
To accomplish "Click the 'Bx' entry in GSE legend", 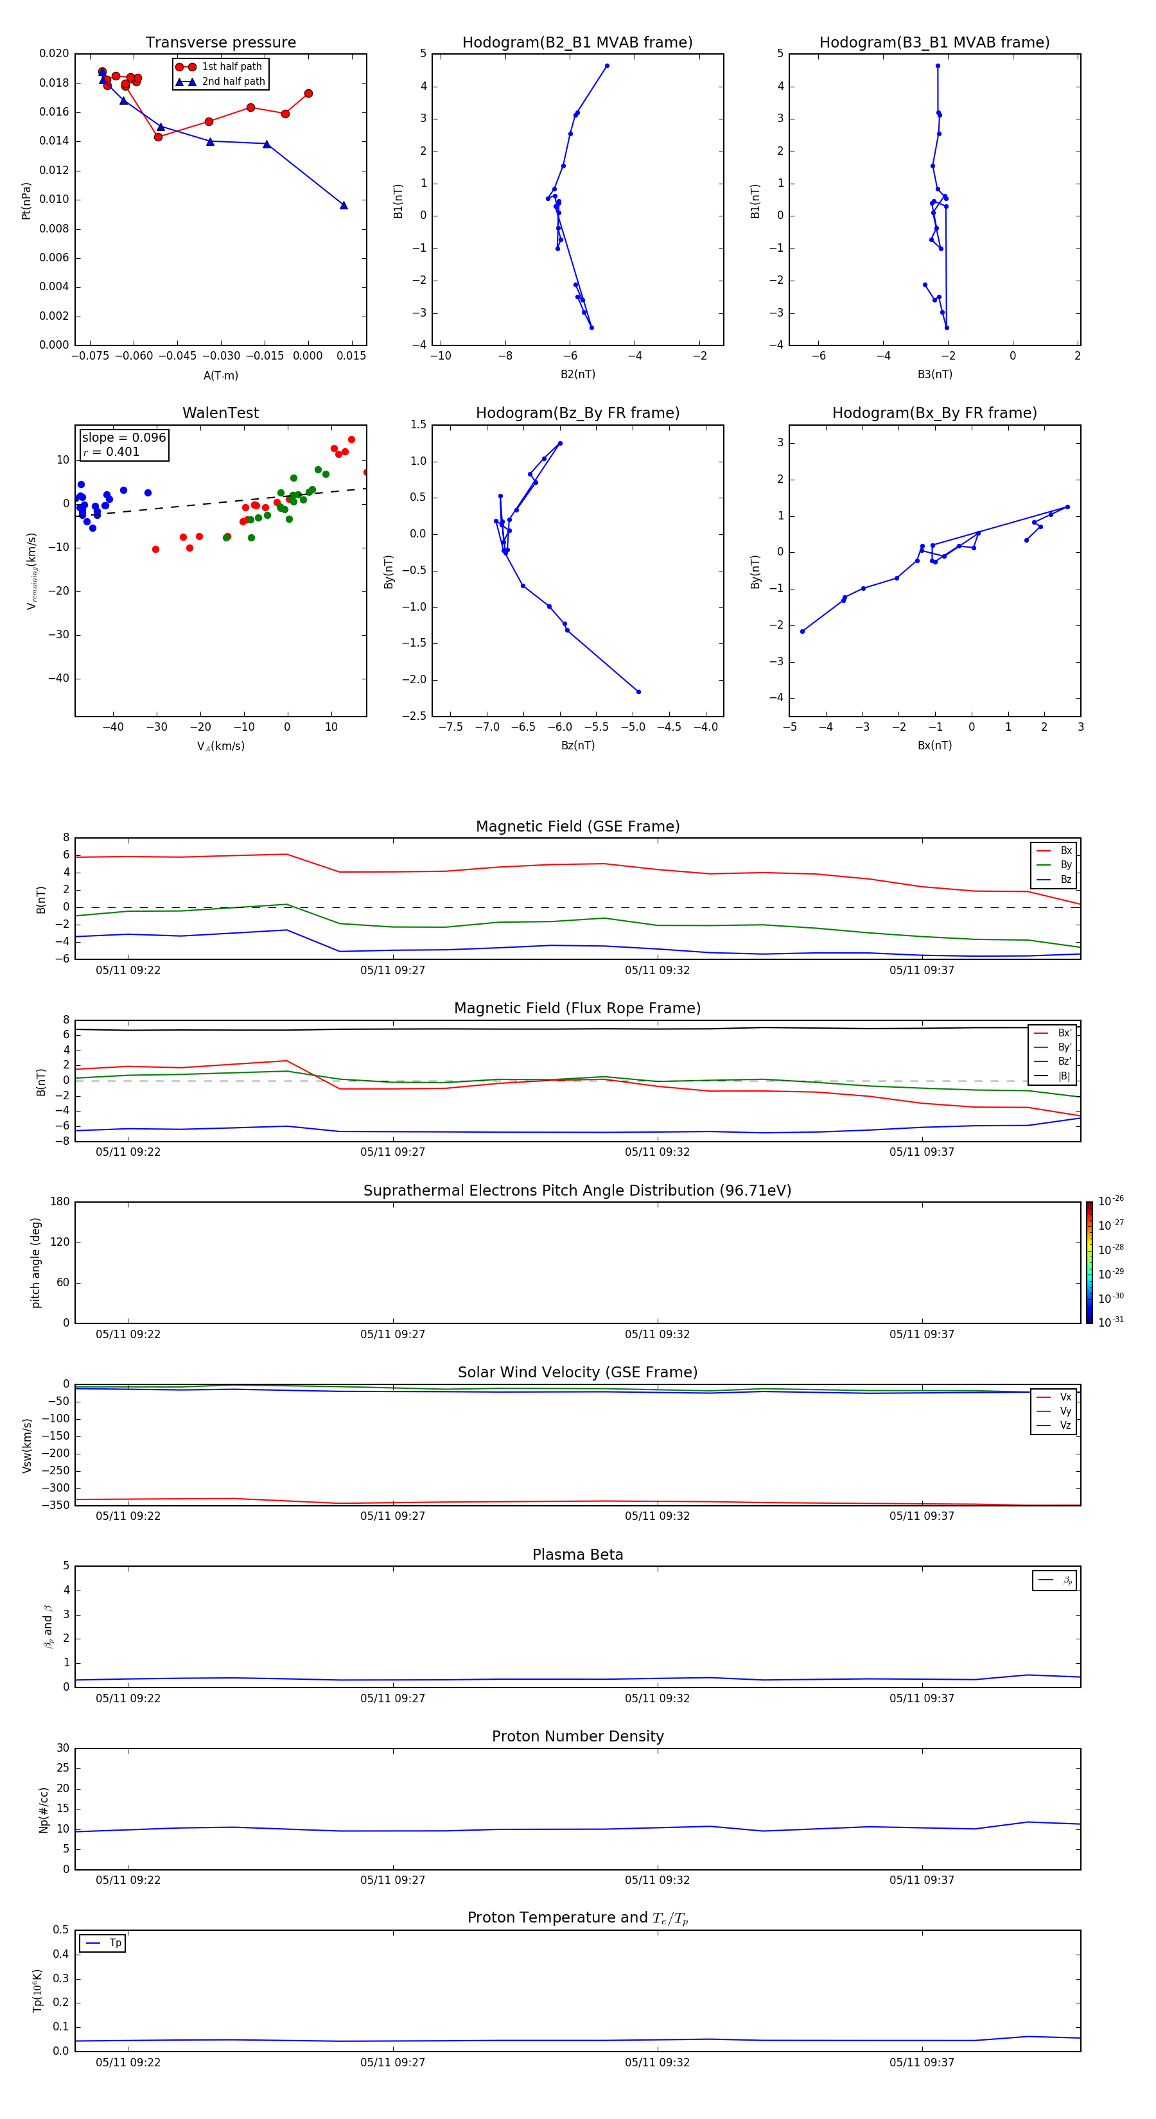I will click(1054, 851).
